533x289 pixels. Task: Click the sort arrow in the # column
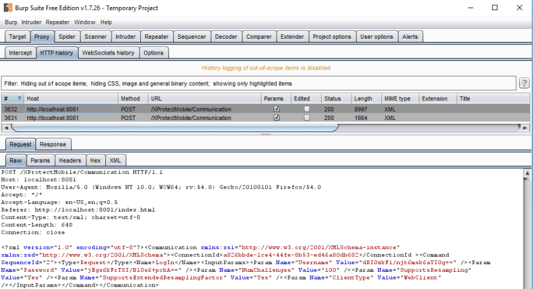[20, 99]
